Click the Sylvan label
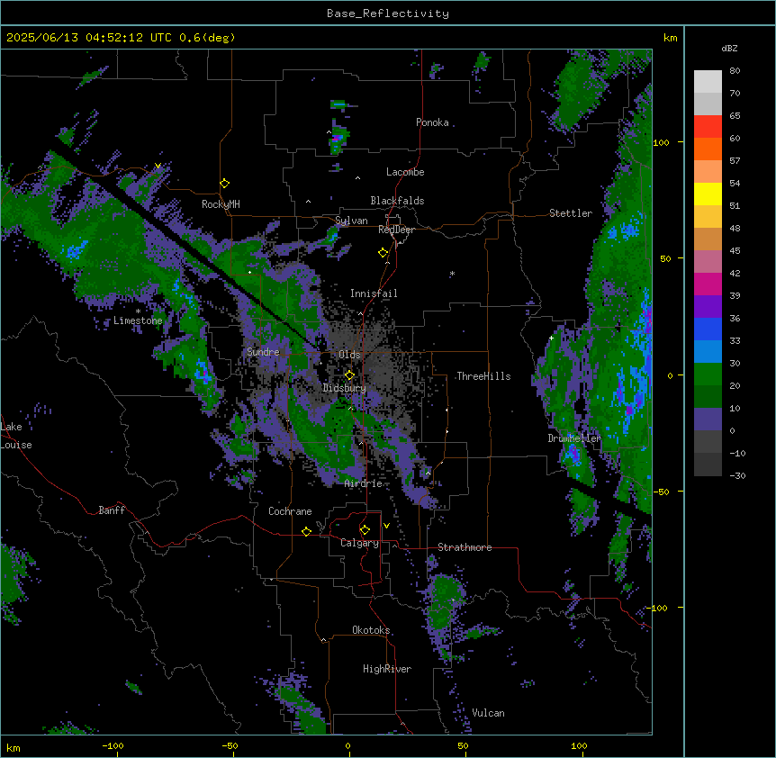The height and width of the screenshot is (758, 776). 351,221
